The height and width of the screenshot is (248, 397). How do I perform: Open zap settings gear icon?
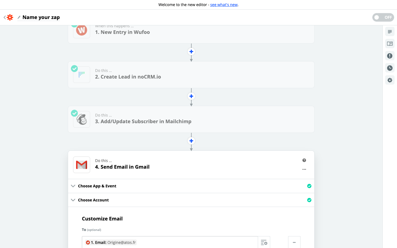pyautogui.click(x=390, y=80)
